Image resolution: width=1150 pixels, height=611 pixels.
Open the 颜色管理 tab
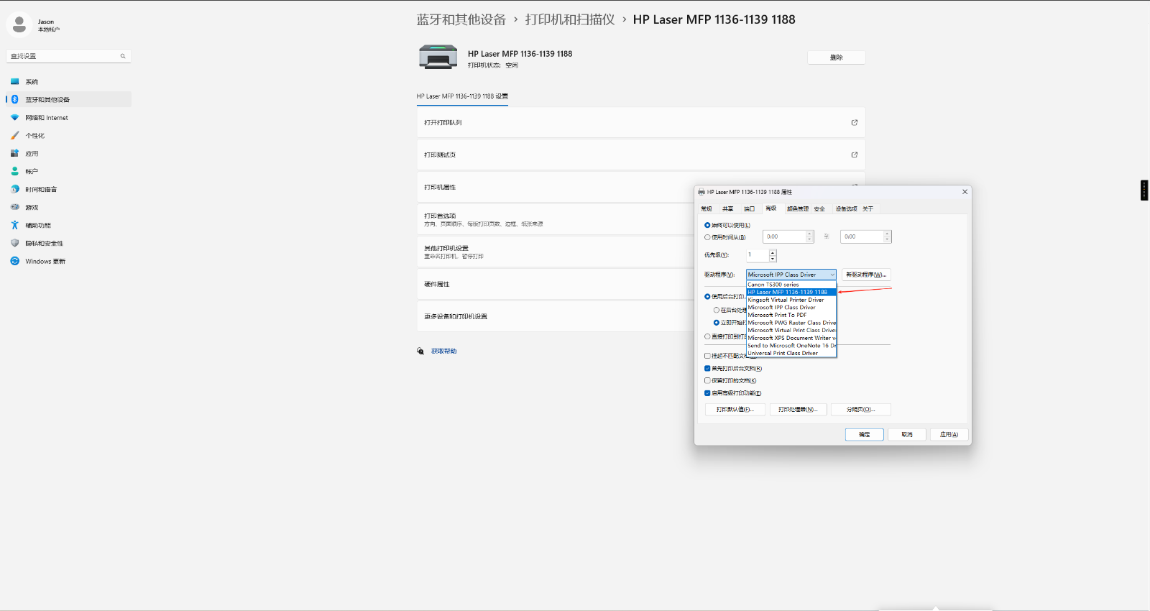click(797, 209)
